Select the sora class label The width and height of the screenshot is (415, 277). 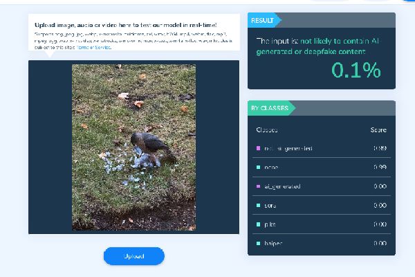pyautogui.click(x=270, y=206)
